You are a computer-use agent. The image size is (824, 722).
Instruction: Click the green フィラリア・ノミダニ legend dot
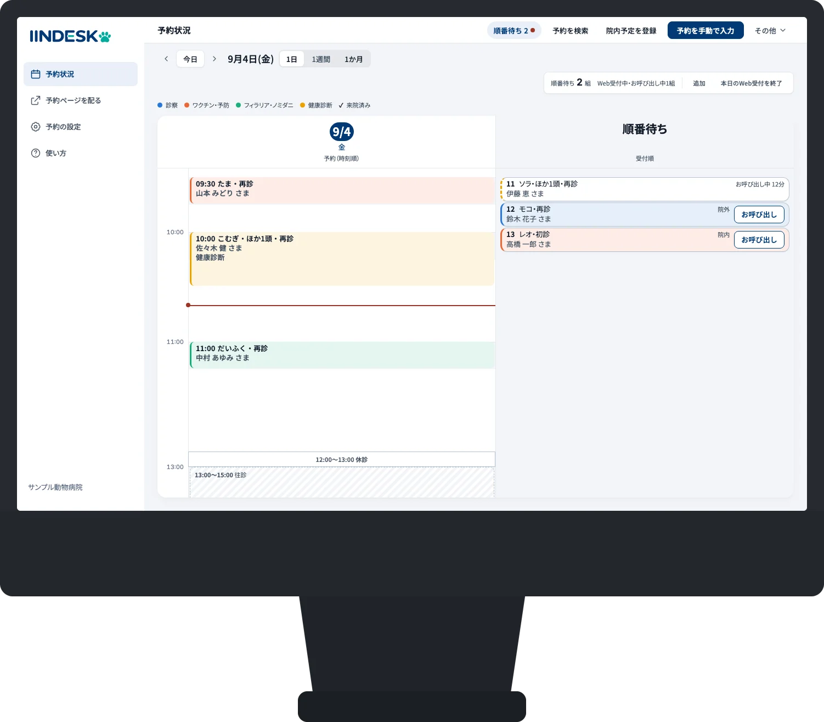[239, 105]
